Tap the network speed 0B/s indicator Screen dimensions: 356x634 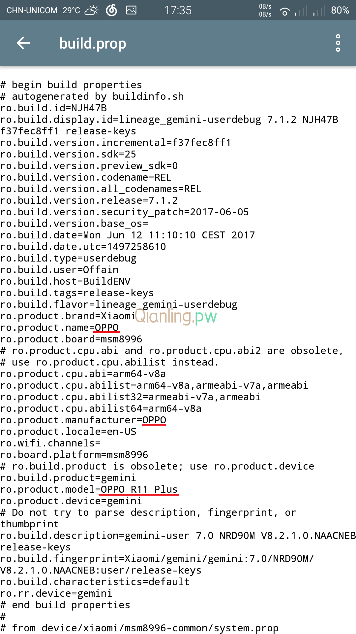(265, 11)
